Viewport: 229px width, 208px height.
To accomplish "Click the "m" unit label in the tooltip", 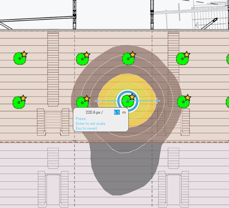I will [124, 112].
